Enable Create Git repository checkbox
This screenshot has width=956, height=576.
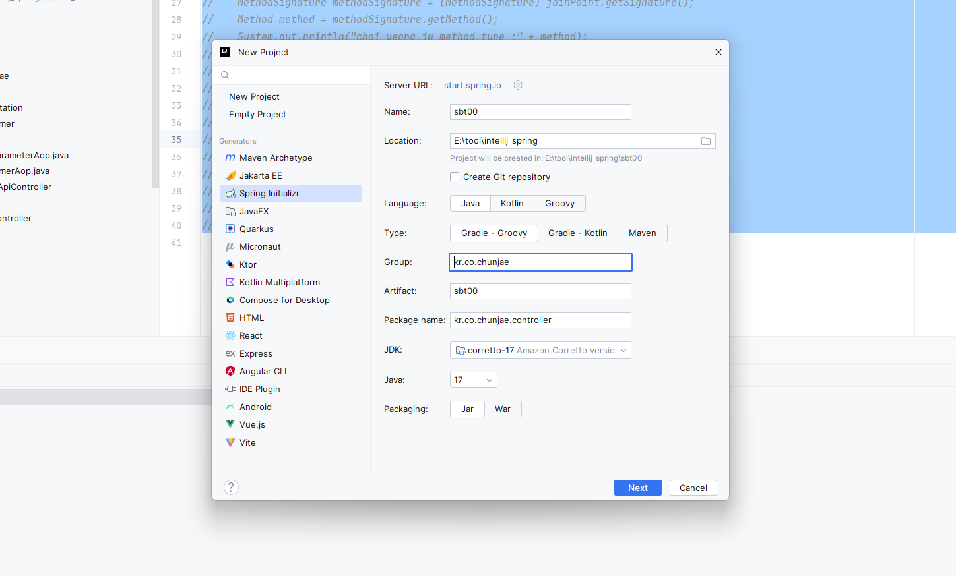(455, 177)
